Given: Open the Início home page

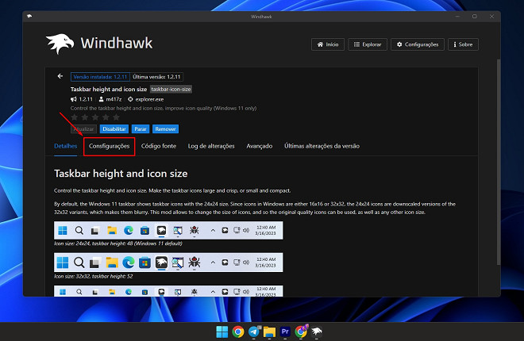Looking at the screenshot, I should pos(328,44).
